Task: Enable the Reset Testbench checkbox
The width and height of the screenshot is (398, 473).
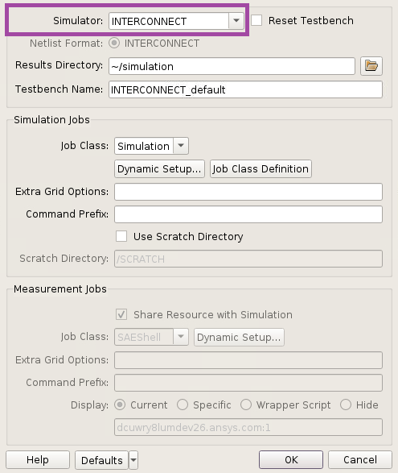Action: [x=256, y=20]
